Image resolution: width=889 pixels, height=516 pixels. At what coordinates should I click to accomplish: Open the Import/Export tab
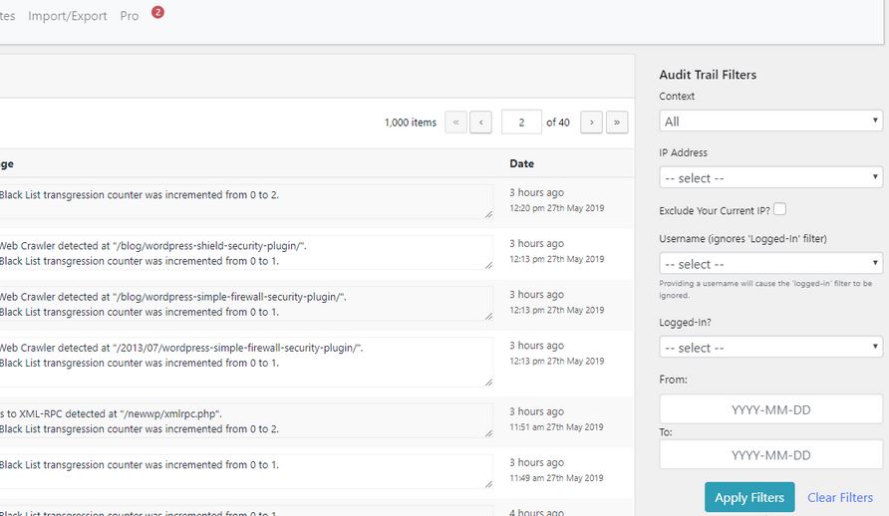[67, 17]
